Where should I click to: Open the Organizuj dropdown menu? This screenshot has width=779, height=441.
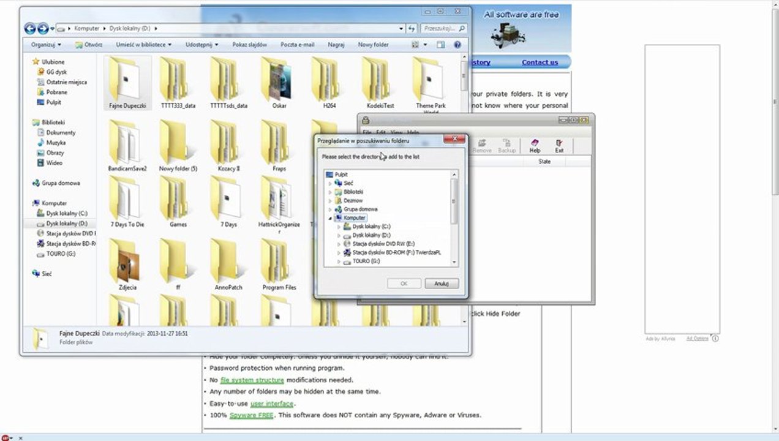click(46, 45)
